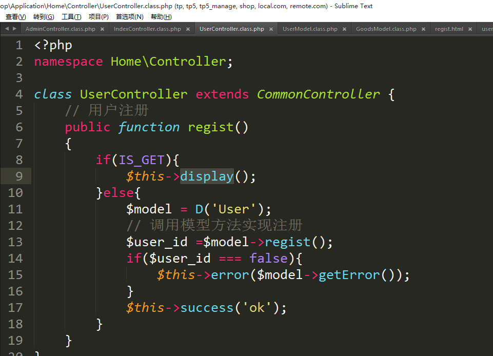This screenshot has height=356, width=493.
Task: Open the 转到(G) goto menu
Action: pos(44,17)
